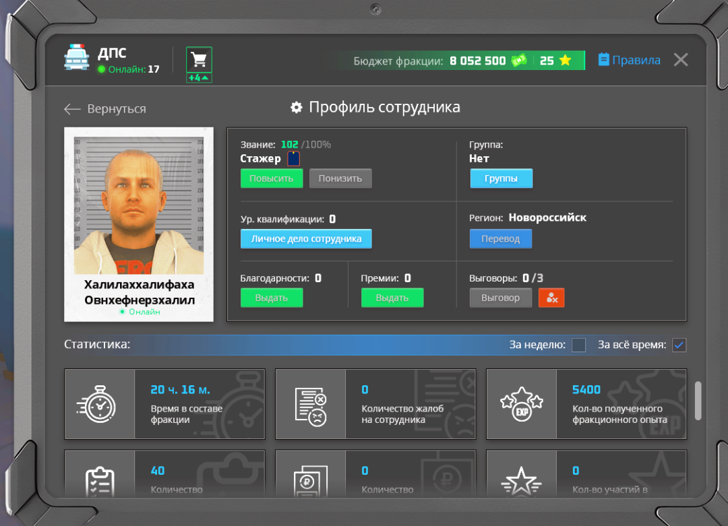
Task: Click the EXP stars experience icon
Action: coord(521,404)
